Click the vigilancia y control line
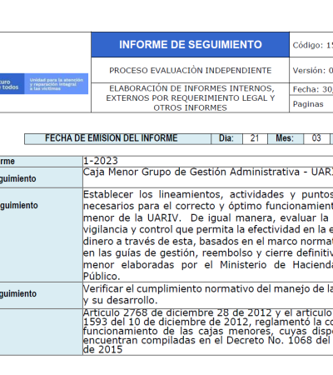The width and height of the screenshot is (333, 375). (x=208, y=230)
